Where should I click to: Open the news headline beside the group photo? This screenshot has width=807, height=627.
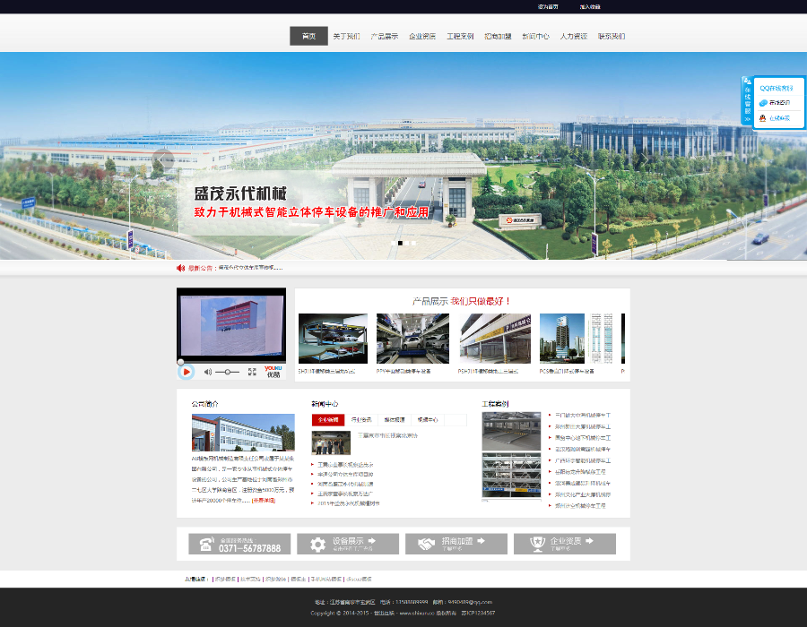pyautogui.click(x=387, y=436)
